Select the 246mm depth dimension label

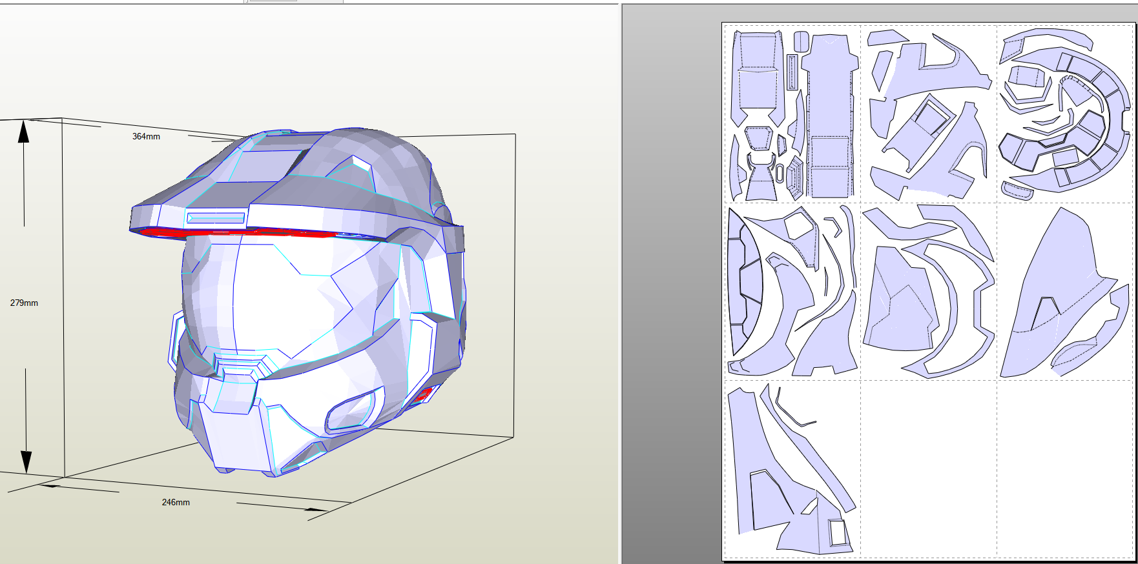pos(176,502)
